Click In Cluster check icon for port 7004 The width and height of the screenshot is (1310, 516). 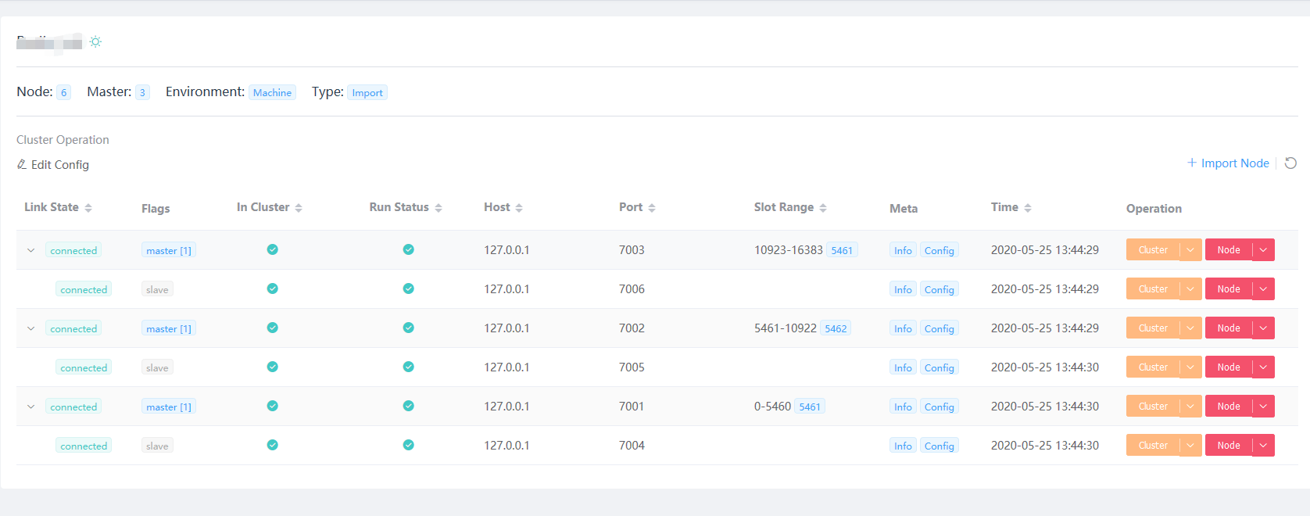272,445
